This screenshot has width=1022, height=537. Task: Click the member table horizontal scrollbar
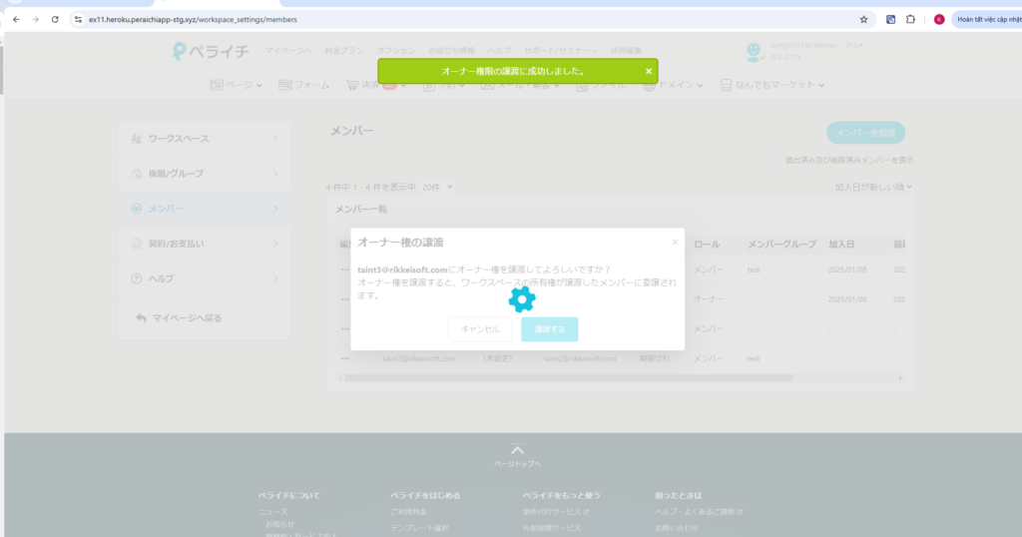[x=566, y=378]
